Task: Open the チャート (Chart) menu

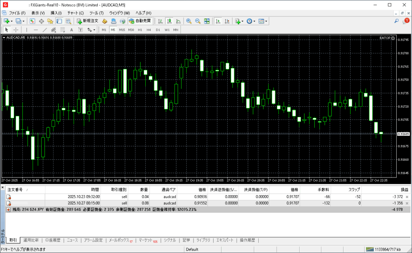Action: click(x=75, y=13)
